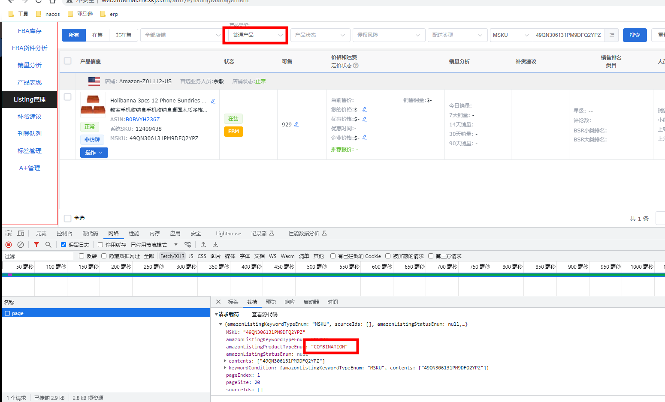Activate the DevTools element inspector icon
Image resolution: width=665 pixels, height=402 pixels.
pyautogui.click(x=9, y=233)
